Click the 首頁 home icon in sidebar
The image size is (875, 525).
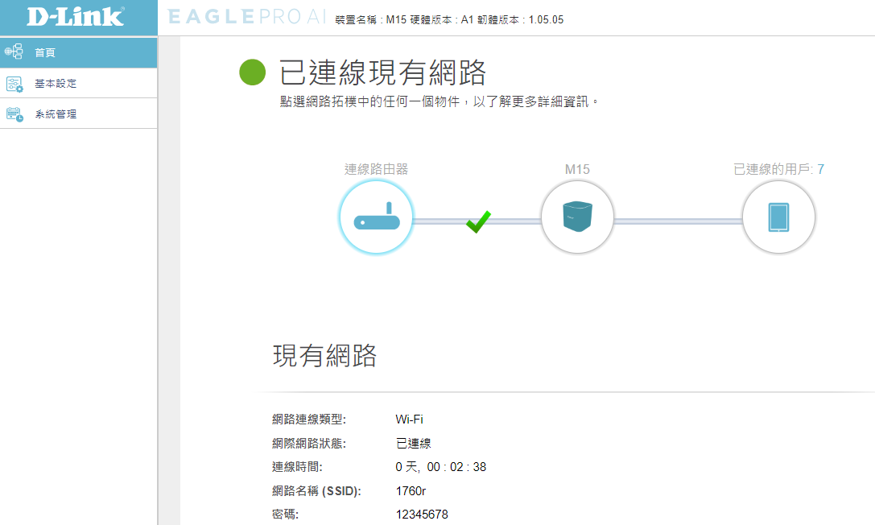click(14, 52)
